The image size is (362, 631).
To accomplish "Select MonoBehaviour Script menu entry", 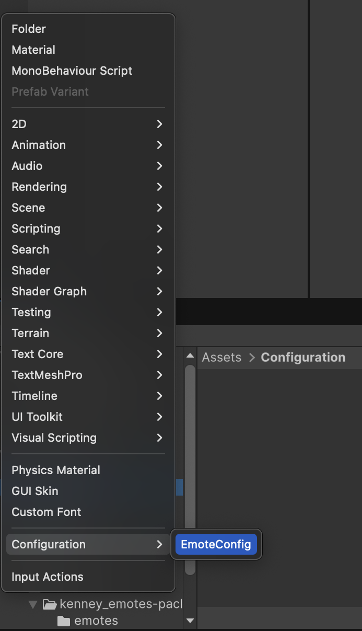I will [x=72, y=71].
